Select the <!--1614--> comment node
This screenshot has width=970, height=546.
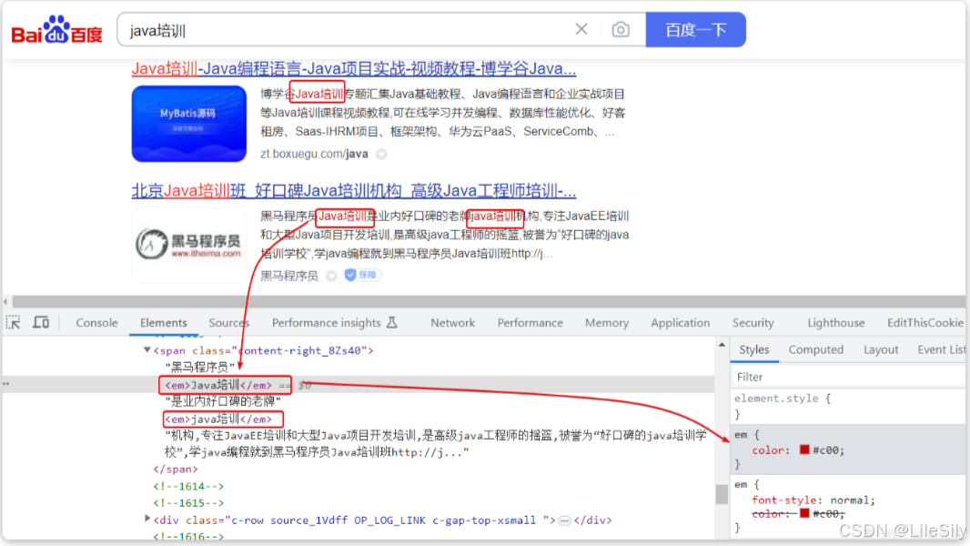click(x=188, y=487)
